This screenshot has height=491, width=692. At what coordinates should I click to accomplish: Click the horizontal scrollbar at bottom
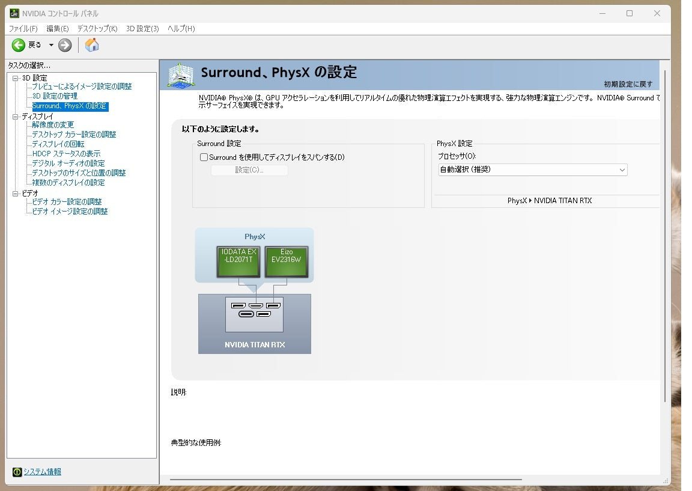[x=345, y=480]
